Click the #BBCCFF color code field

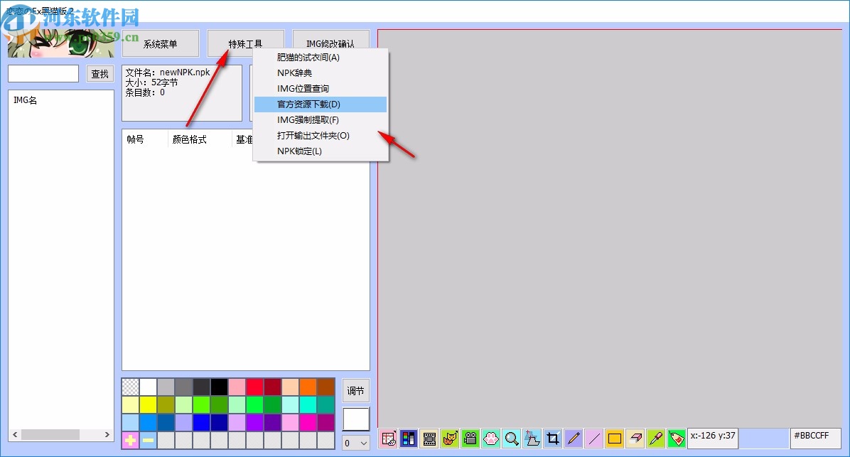[816, 438]
